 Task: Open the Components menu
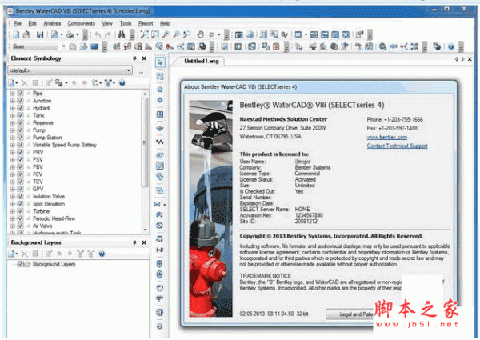[x=81, y=23]
